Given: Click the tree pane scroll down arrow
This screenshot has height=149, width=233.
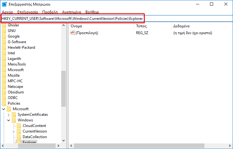Looking at the screenshot, I should point(64,141).
